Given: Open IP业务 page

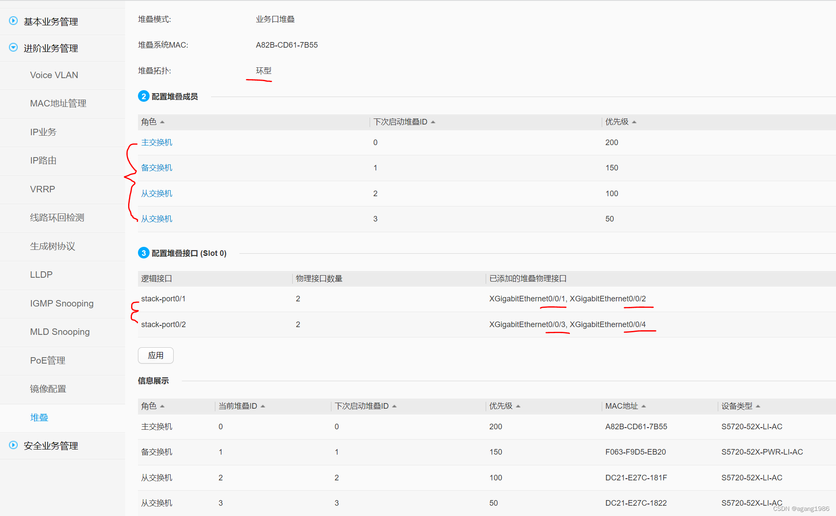Looking at the screenshot, I should point(43,132).
